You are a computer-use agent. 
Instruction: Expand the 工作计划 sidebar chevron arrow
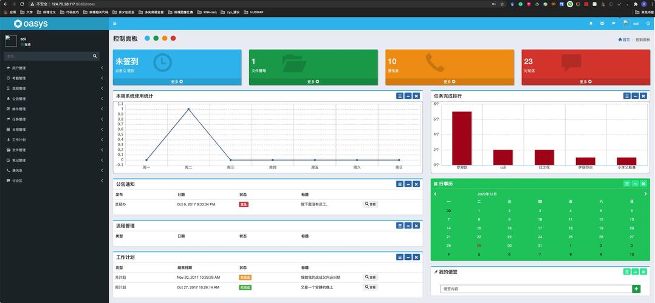102,139
